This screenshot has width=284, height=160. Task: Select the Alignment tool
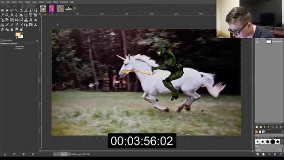tap(21, 15)
